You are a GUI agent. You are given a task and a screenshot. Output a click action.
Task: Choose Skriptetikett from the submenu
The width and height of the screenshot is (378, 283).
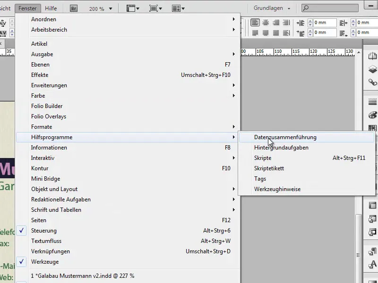[307, 168]
